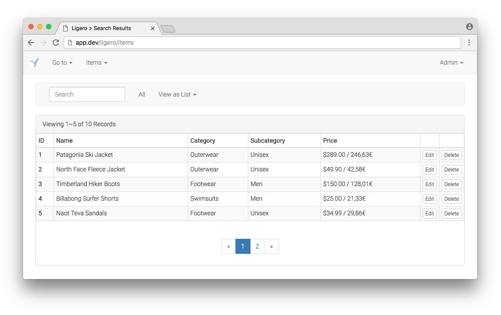The height and width of the screenshot is (315, 501).
Task: Click the macOS yellow minimize window button
Action: [x=40, y=27]
